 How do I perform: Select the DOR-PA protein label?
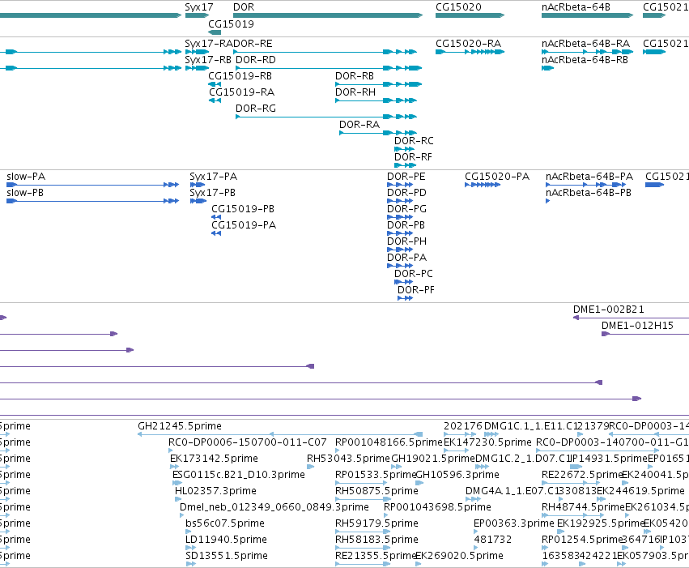(406, 258)
